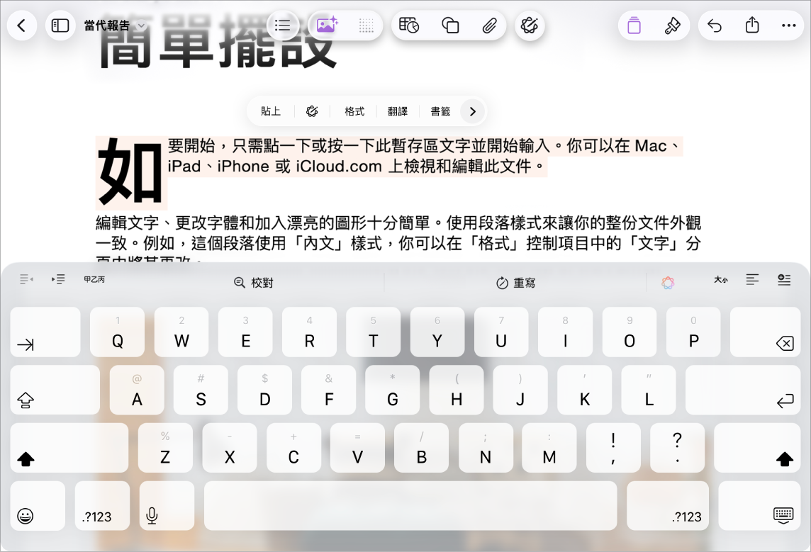Tap the backspace delete key

pos(766,332)
